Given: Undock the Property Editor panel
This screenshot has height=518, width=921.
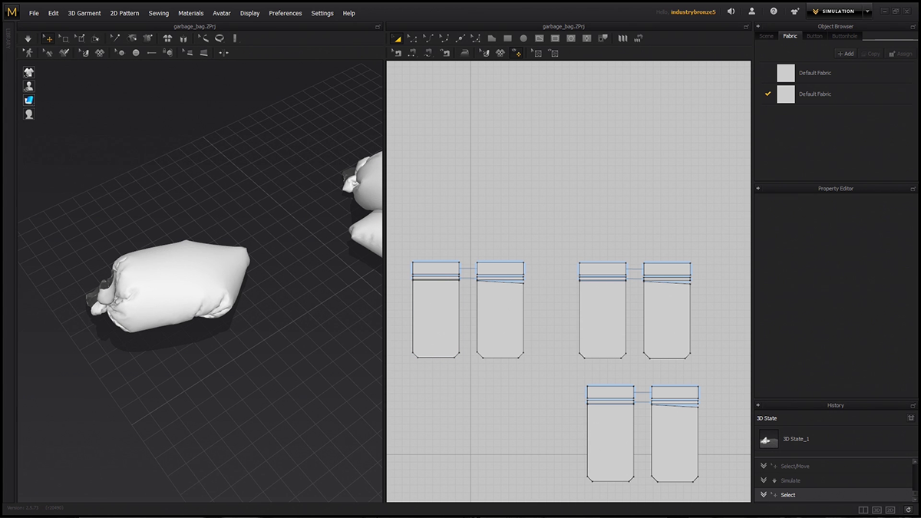Looking at the screenshot, I should 913,188.
